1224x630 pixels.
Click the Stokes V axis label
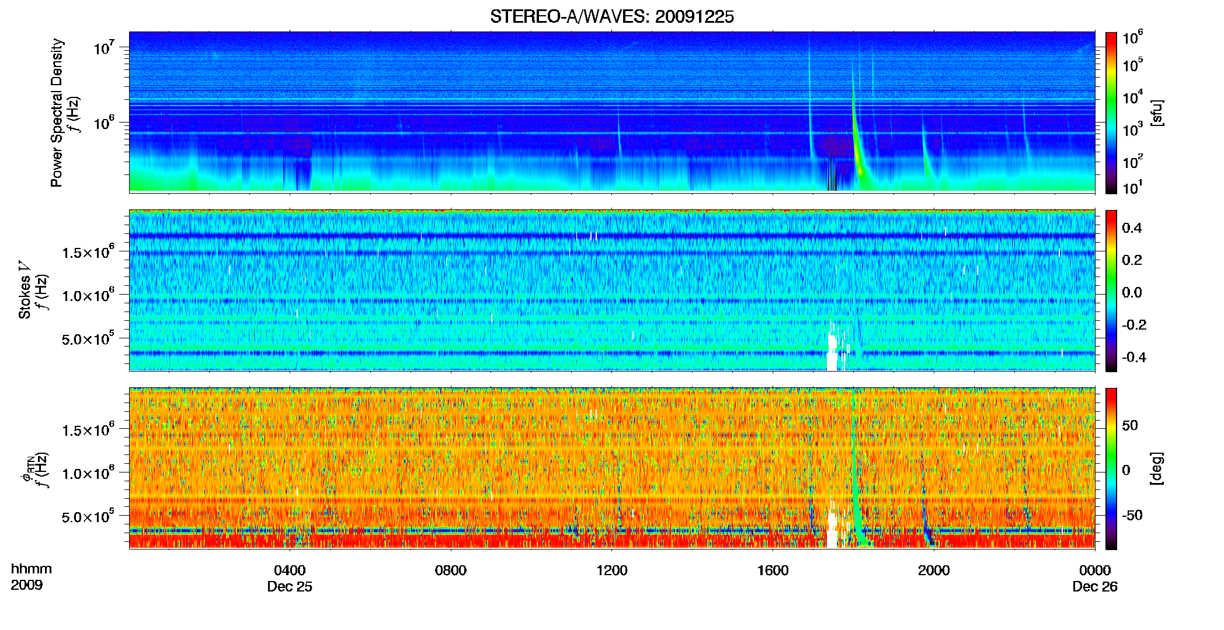coord(25,290)
